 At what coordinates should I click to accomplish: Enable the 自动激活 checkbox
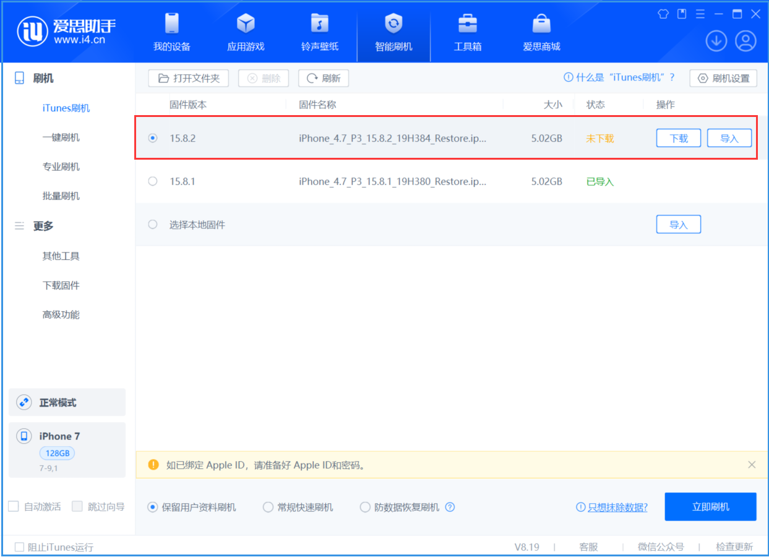tap(14, 506)
